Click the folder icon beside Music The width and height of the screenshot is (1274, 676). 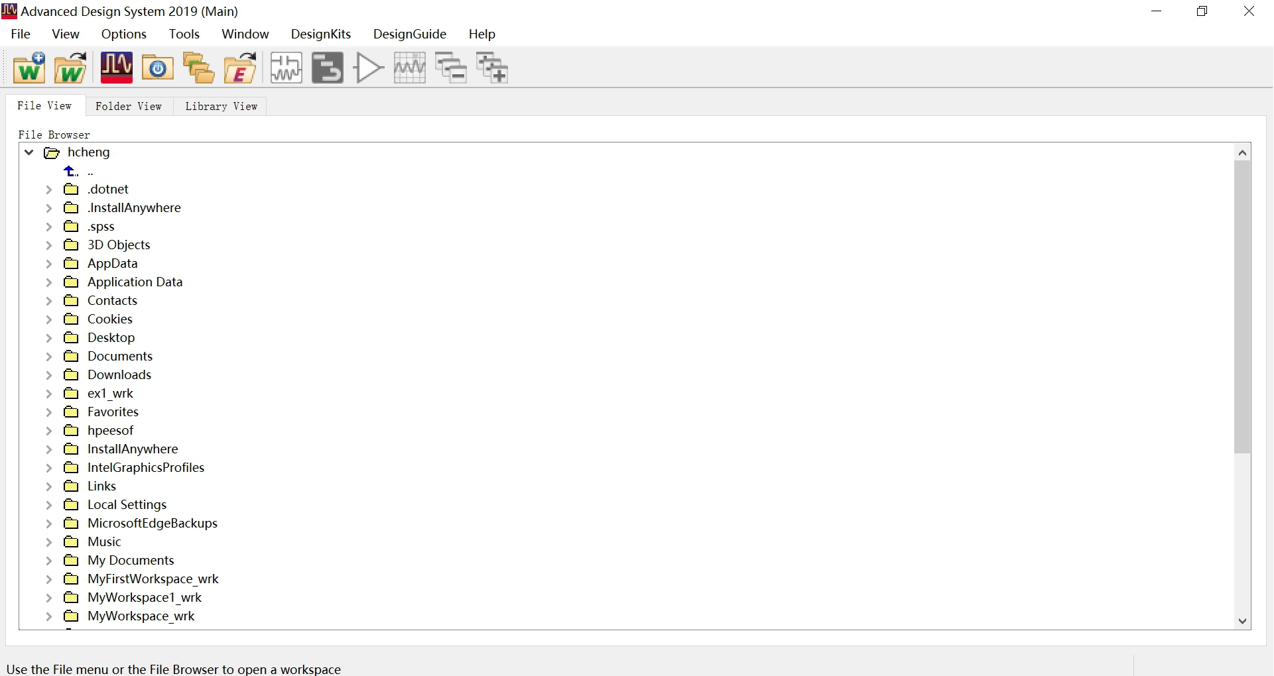[x=71, y=542]
